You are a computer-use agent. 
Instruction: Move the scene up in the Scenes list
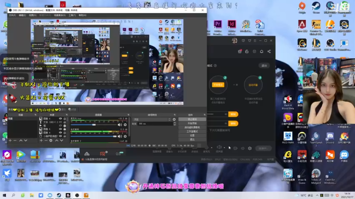[21, 140]
